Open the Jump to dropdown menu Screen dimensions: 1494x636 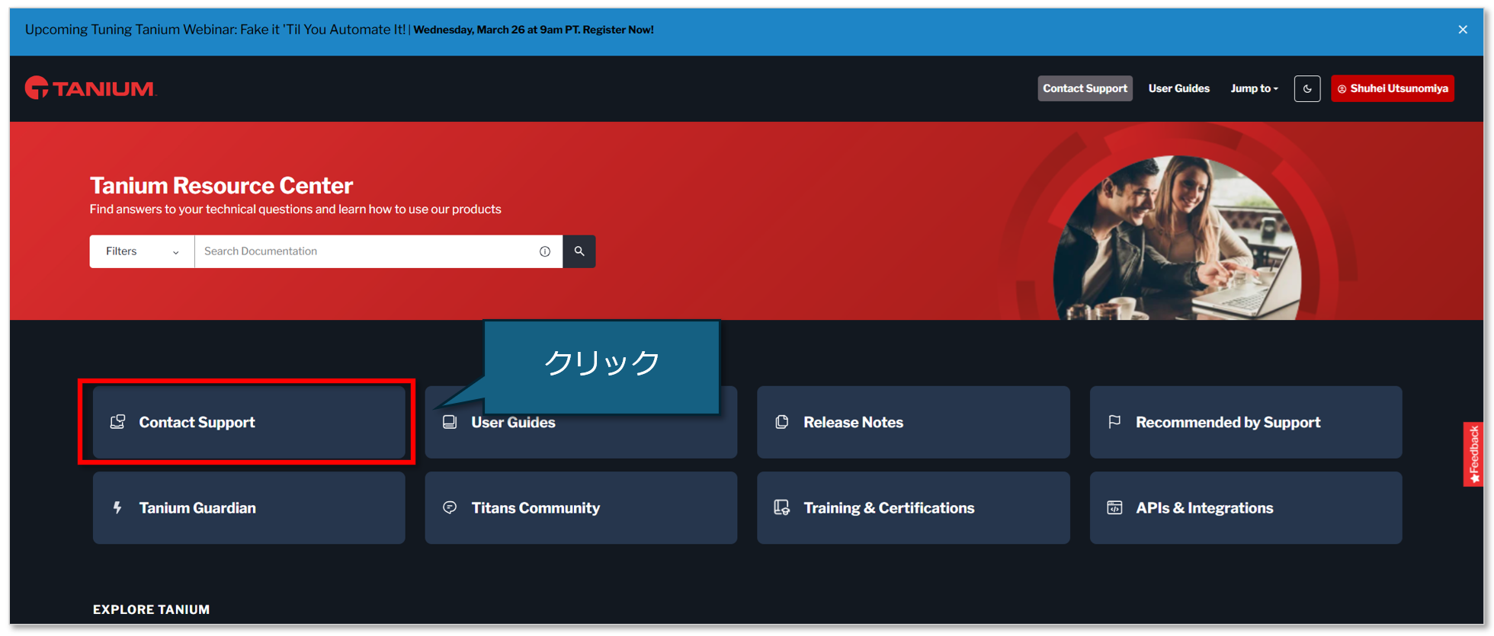tap(1254, 88)
